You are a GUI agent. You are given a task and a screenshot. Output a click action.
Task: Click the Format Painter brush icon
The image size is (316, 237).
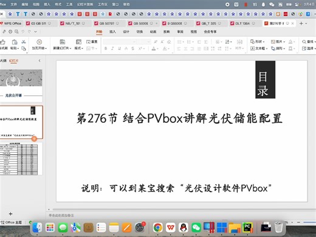click(3, 42)
